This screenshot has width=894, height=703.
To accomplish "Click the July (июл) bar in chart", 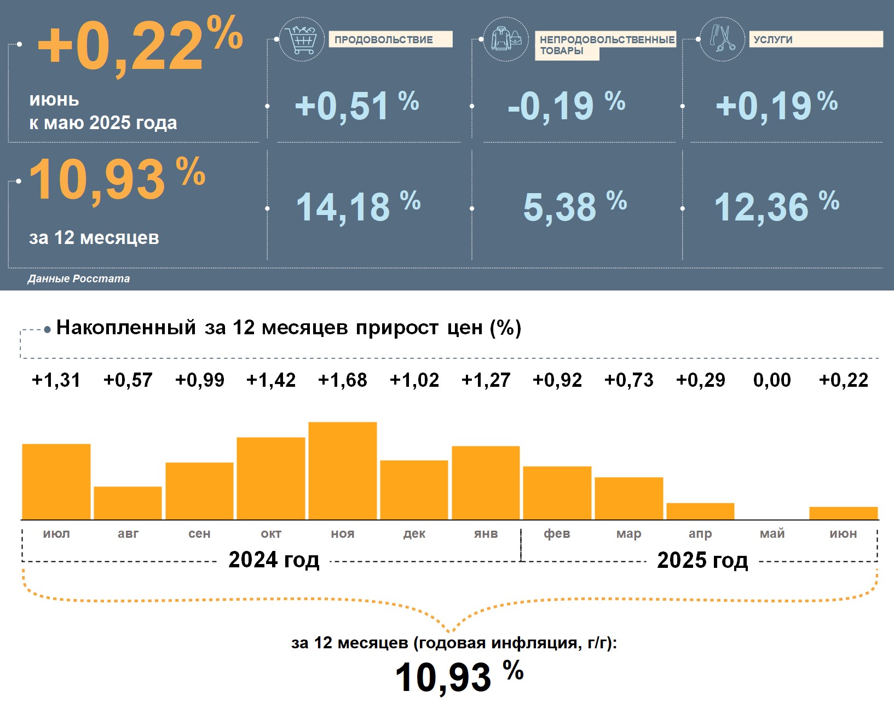I will tap(56, 481).
